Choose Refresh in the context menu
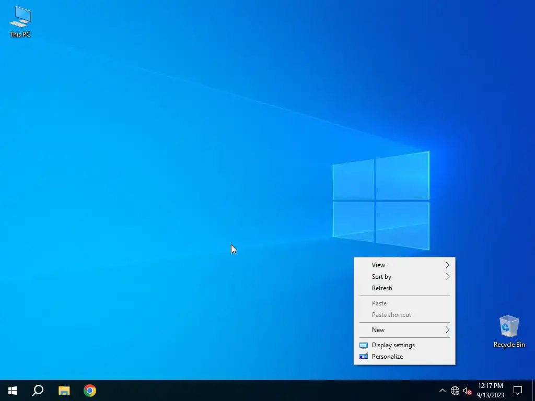 click(x=405, y=288)
